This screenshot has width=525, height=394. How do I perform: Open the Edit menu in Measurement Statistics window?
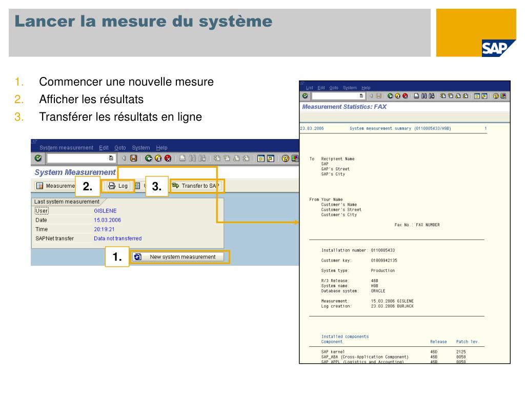pyautogui.click(x=321, y=88)
